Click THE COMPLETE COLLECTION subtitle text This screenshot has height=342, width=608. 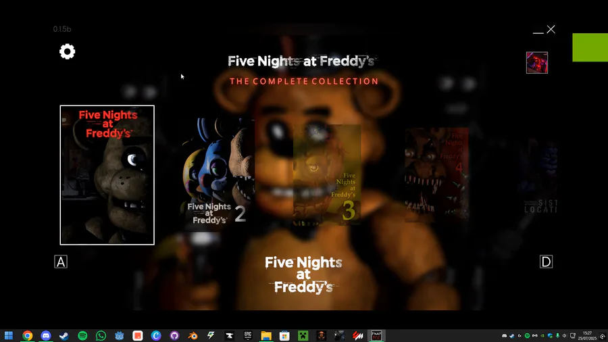pos(304,81)
